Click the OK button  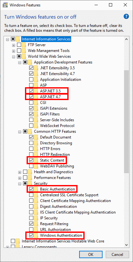click(x=91, y=255)
